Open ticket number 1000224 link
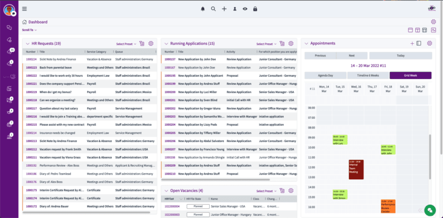Image resolution: width=443 pixels, height=218 pixels. click(x=31, y=59)
